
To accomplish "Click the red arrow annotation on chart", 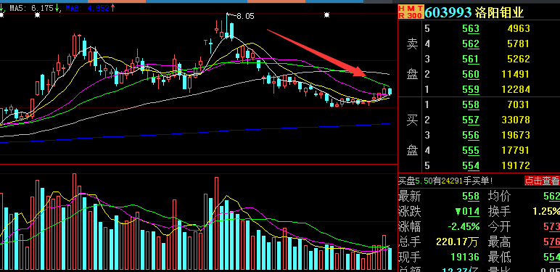I will tap(316, 53).
